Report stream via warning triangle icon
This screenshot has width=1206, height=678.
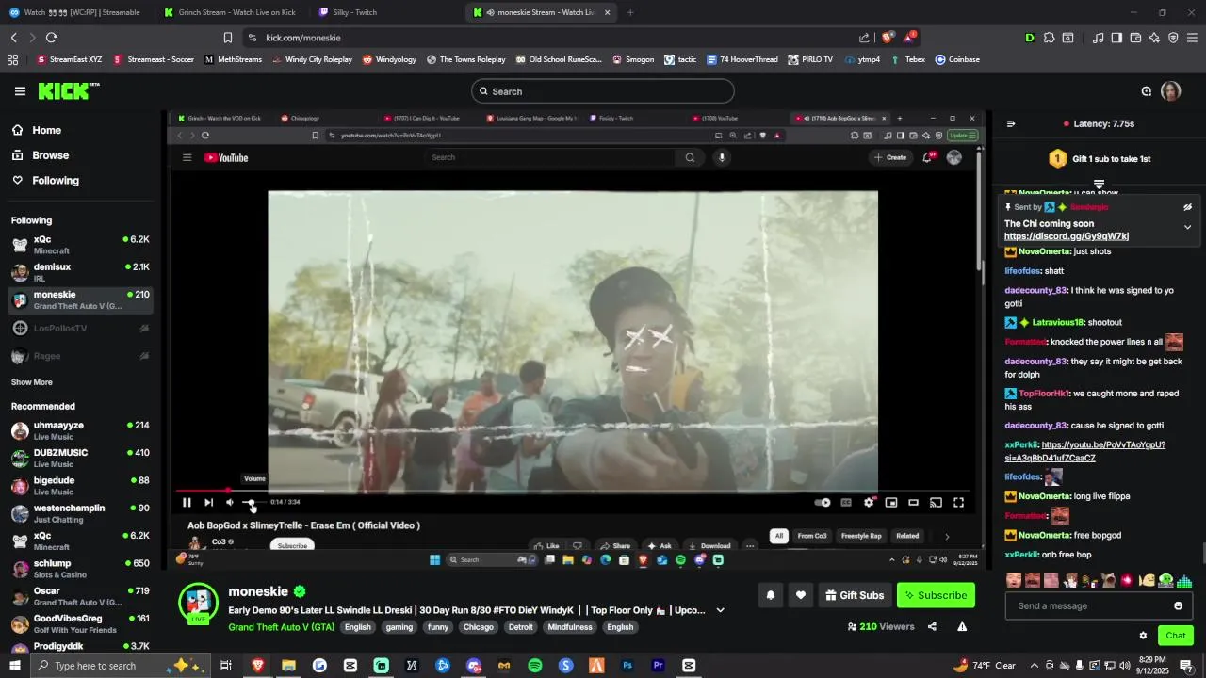pyautogui.click(x=962, y=626)
